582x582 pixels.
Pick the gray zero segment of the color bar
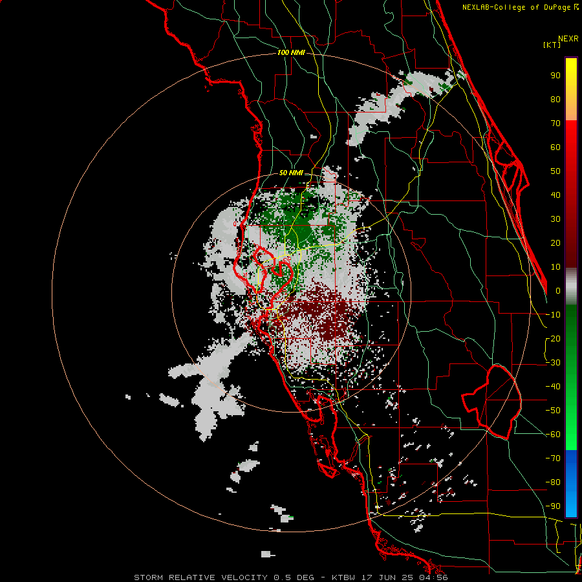[x=571, y=286]
